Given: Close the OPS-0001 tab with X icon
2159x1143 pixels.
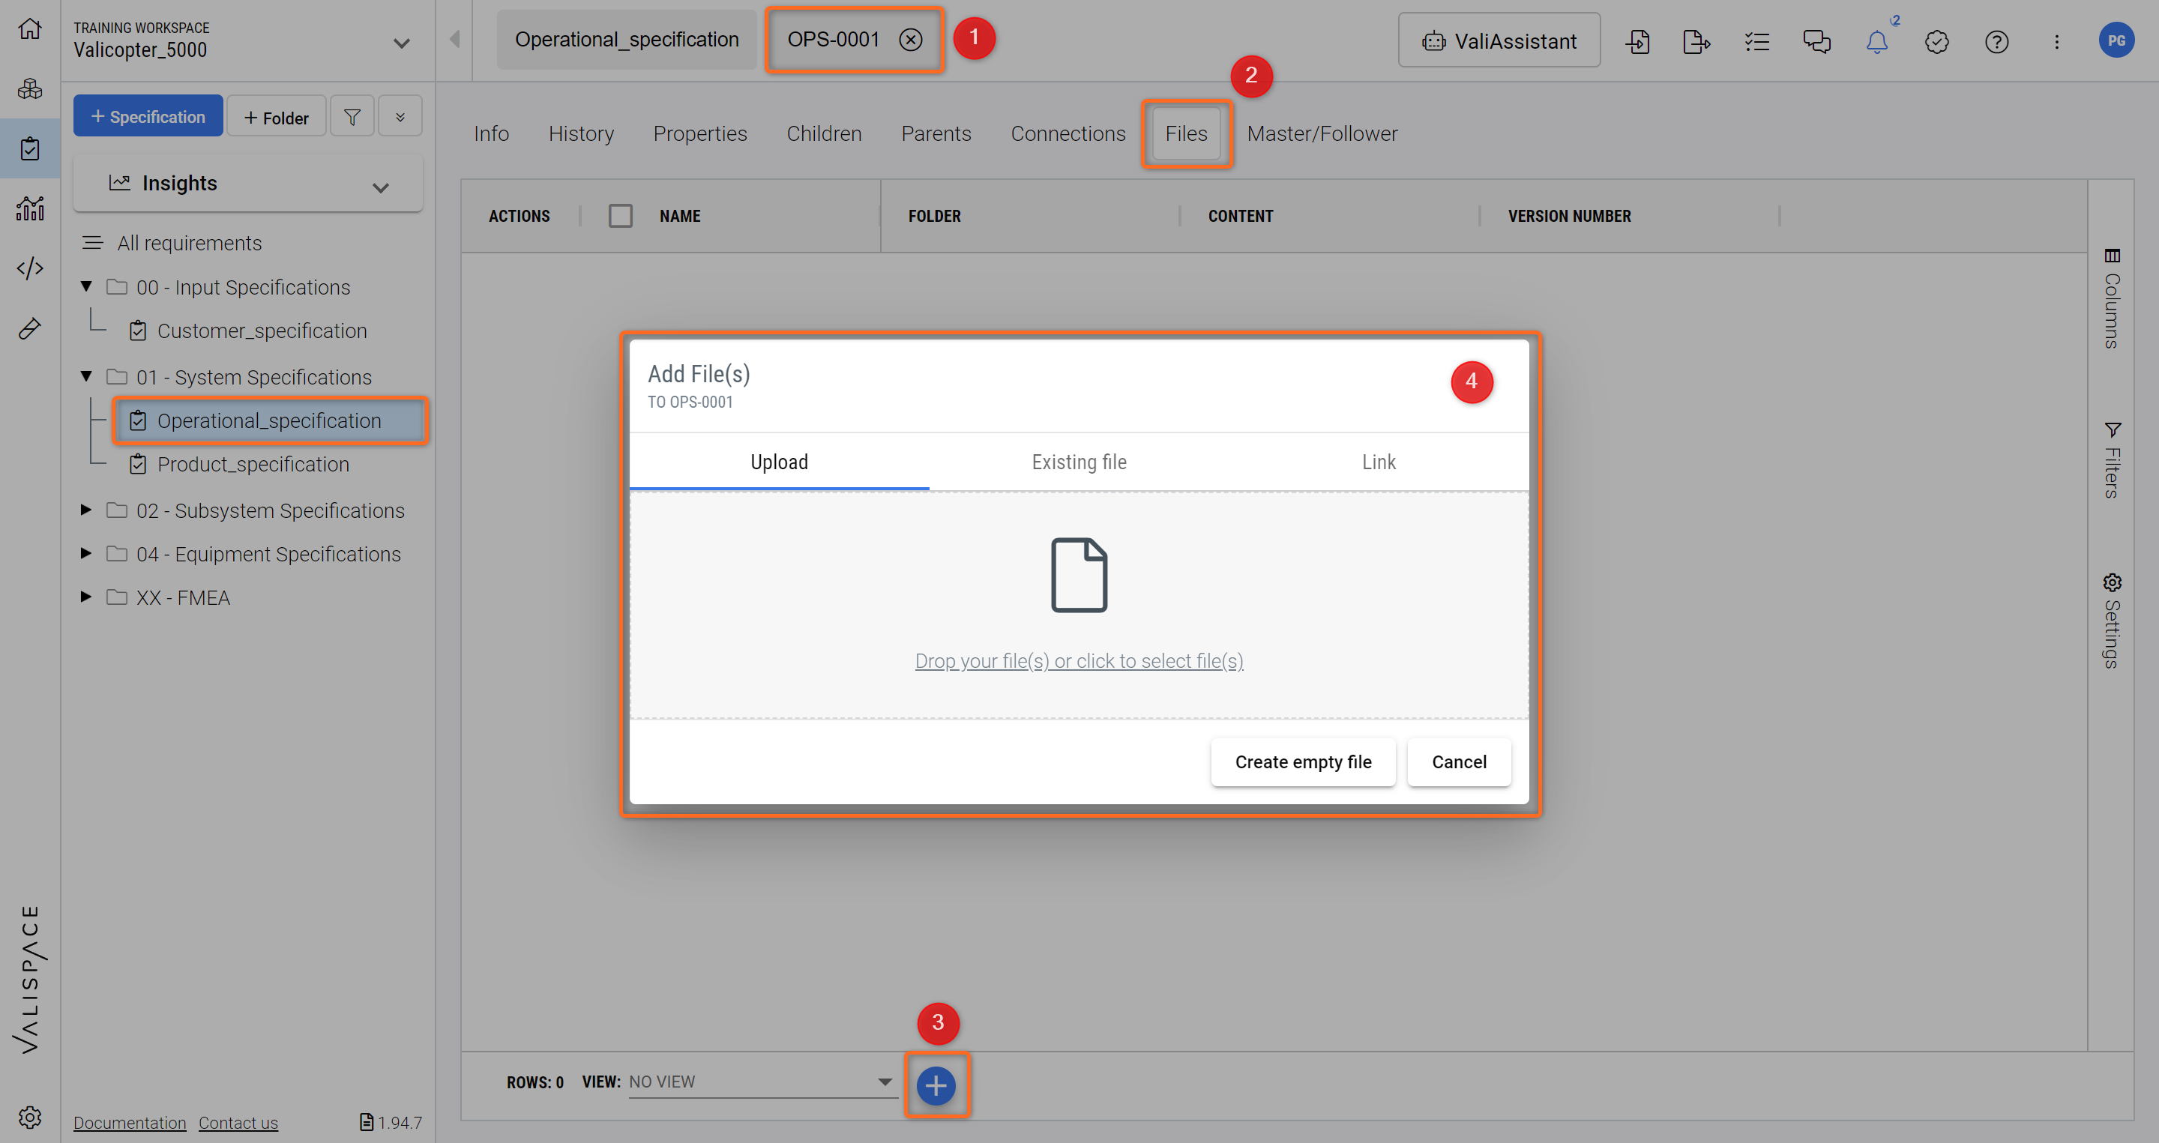Looking at the screenshot, I should pyautogui.click(x=910, y=40).
